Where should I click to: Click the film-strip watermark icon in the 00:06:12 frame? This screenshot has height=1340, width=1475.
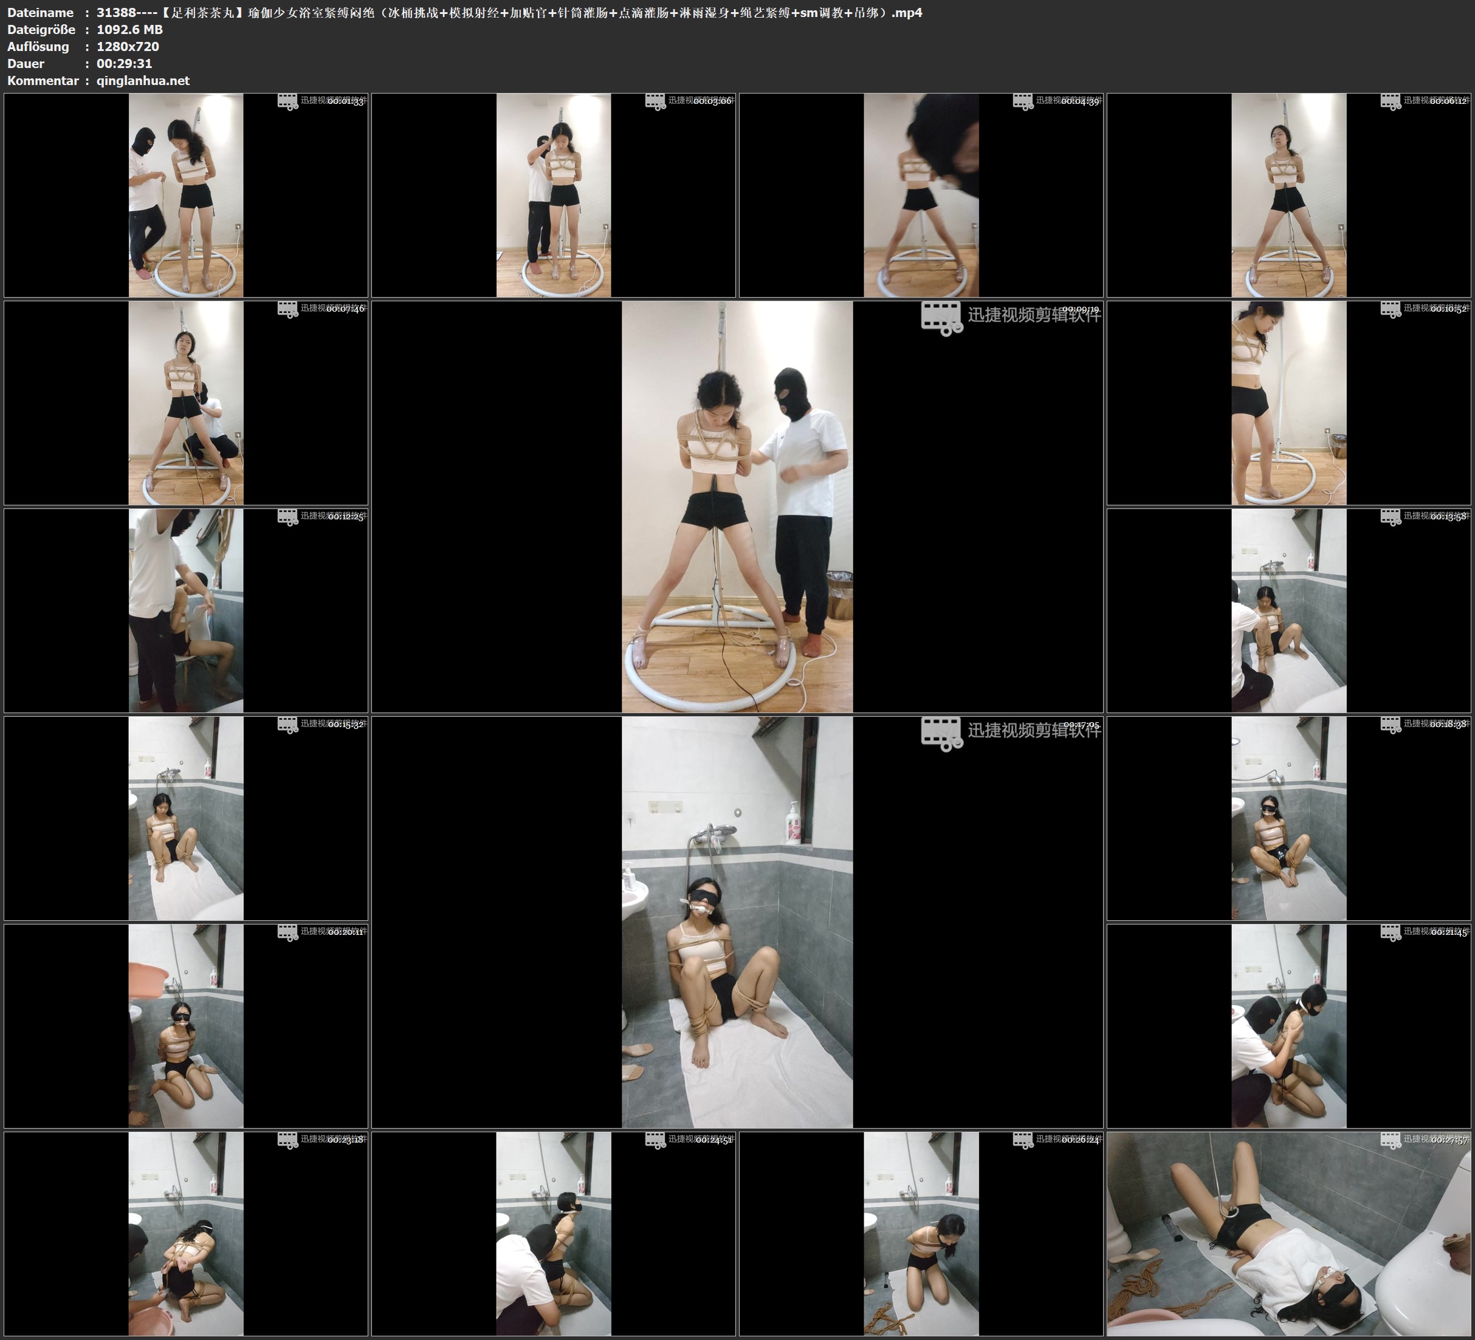(1390, 101)
